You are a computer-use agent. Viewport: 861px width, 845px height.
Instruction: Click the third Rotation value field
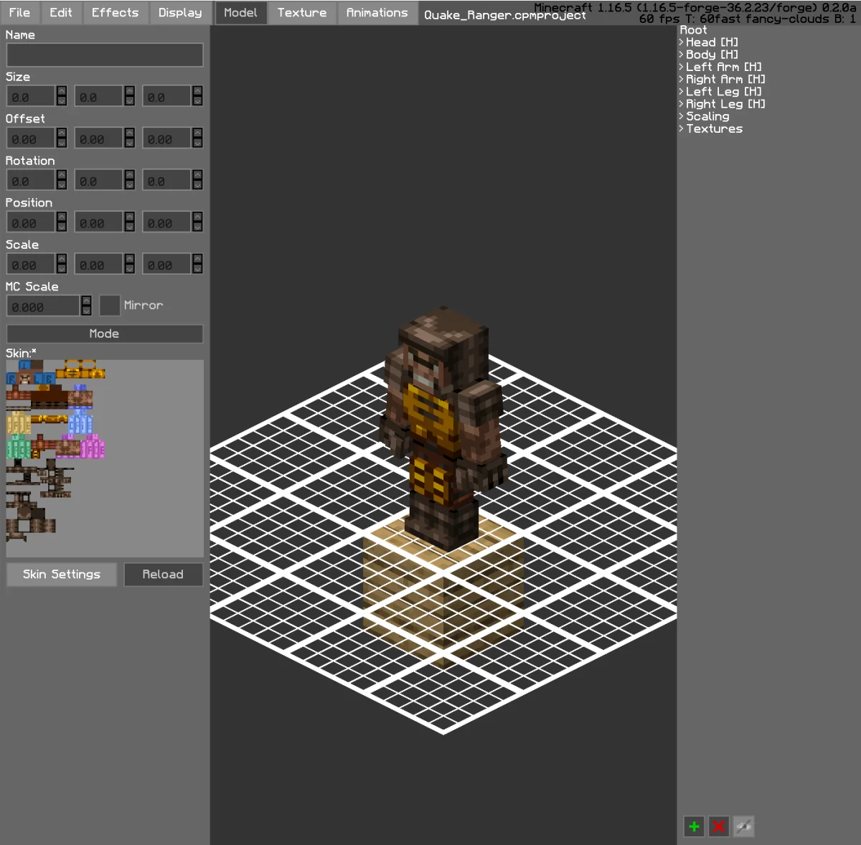(x=166, y=180)
